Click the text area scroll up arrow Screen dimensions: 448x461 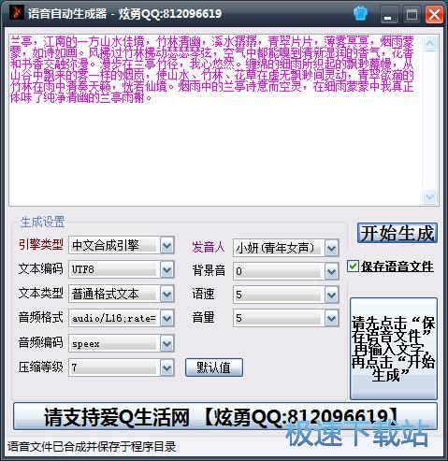(430, 43)
